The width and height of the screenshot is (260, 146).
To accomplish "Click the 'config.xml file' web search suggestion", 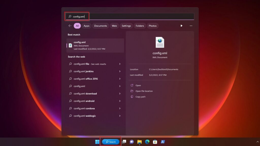I will pos(95,64).
